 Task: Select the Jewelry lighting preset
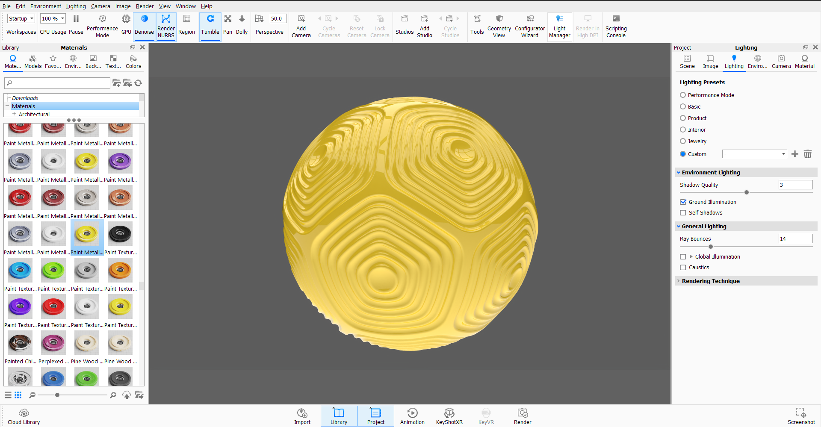click(x=683, y=141)
